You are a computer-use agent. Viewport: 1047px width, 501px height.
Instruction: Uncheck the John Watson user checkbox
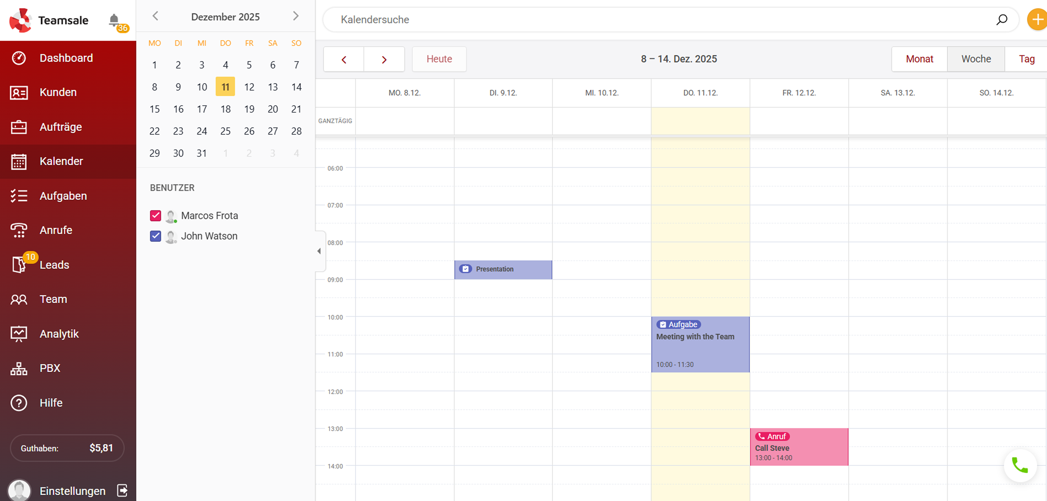pos(155,236)
